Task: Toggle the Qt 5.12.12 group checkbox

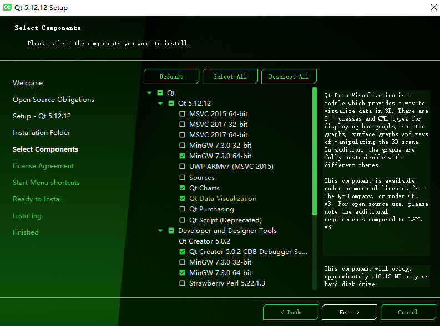Action: coord(171,104)
